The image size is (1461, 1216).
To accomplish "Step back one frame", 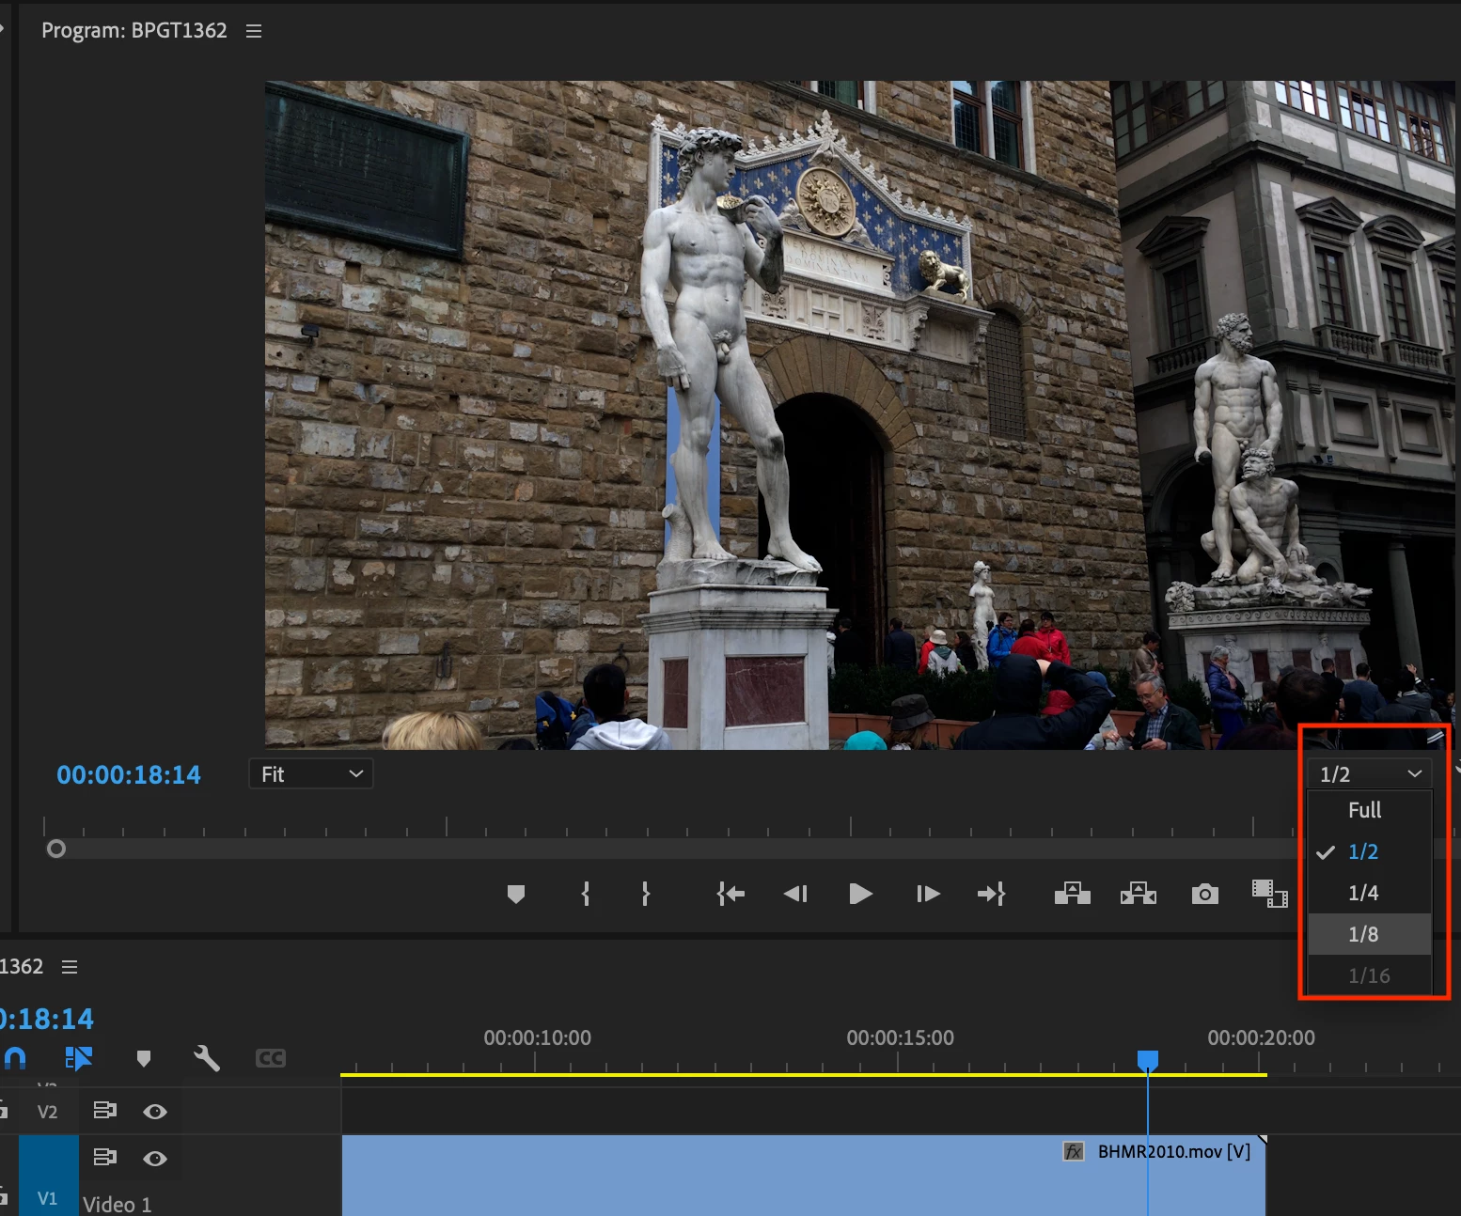I will click(x=795, y=894).
